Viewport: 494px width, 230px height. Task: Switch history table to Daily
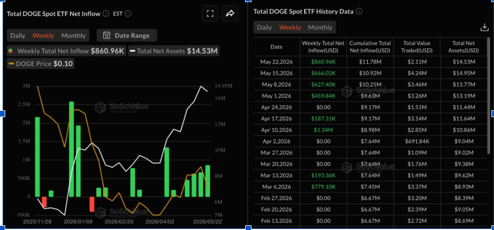click(x=264, y=27)
